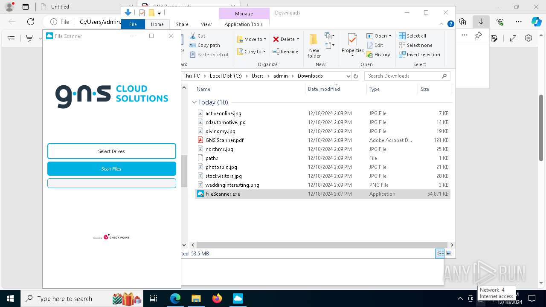Switch to the Share ribbon tab
The image size is (546, 307).
coord(182,24)
